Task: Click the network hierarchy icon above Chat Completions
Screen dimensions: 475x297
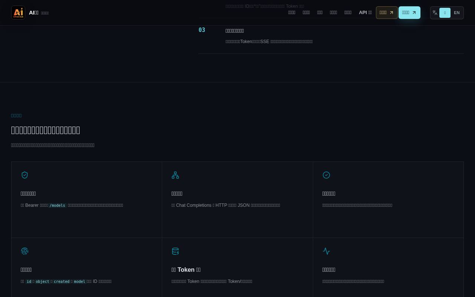Action: click(176, 175)
